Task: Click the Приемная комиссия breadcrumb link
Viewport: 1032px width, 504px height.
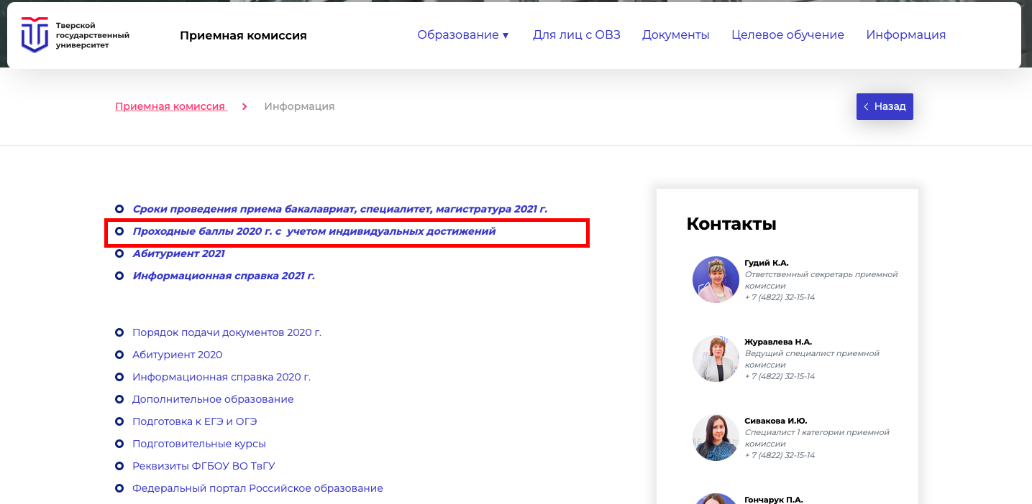Action: coord(170,106)
